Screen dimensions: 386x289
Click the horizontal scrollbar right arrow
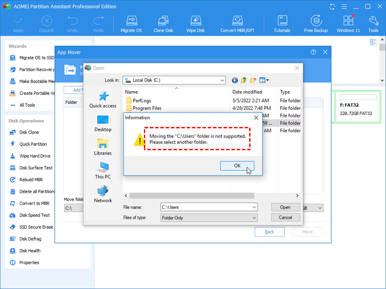click(297, 196)
